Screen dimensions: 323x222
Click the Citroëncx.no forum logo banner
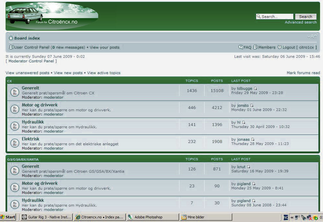pos(53,16)
